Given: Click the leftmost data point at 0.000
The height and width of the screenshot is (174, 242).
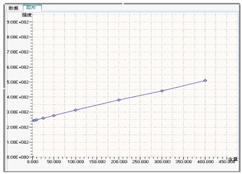Looking at the screenshot, I should pyautogui.click(x=34, y=121).
